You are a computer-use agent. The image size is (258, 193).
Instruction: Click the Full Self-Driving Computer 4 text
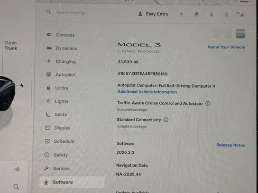[187, 86]
